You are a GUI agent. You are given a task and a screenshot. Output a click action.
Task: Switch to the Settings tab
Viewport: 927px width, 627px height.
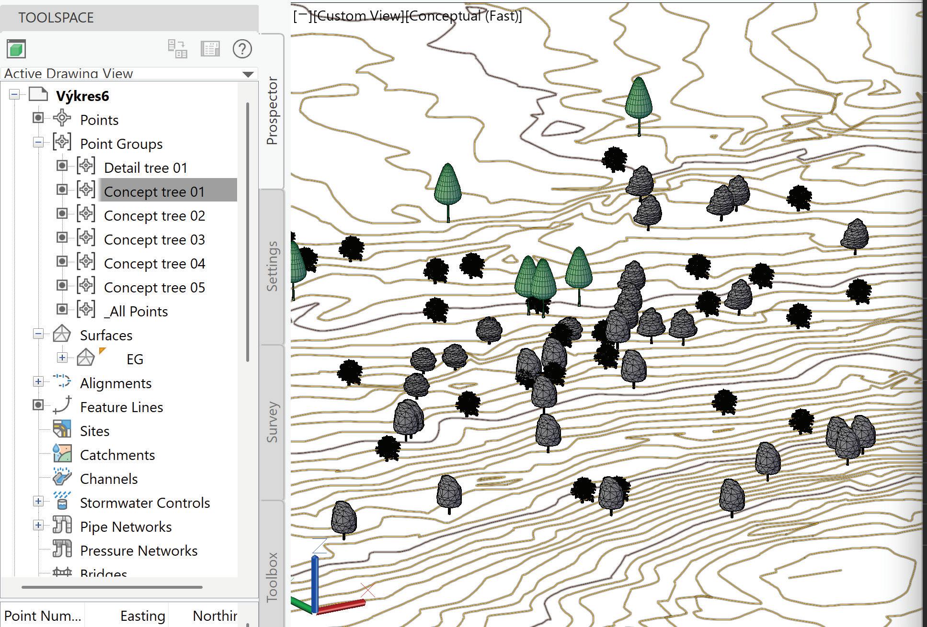(272, 266)
